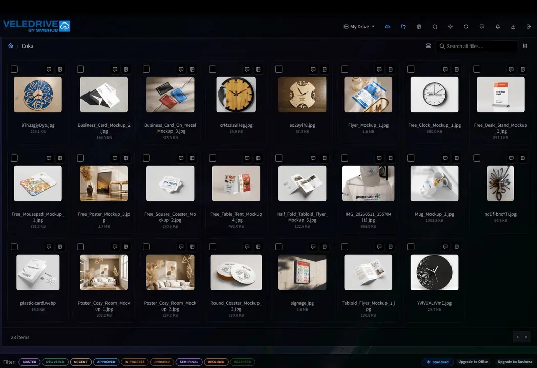
Task: Open the Round_Coaster_Mockup_2.jpg thumbnail
Action: (237, 272)
